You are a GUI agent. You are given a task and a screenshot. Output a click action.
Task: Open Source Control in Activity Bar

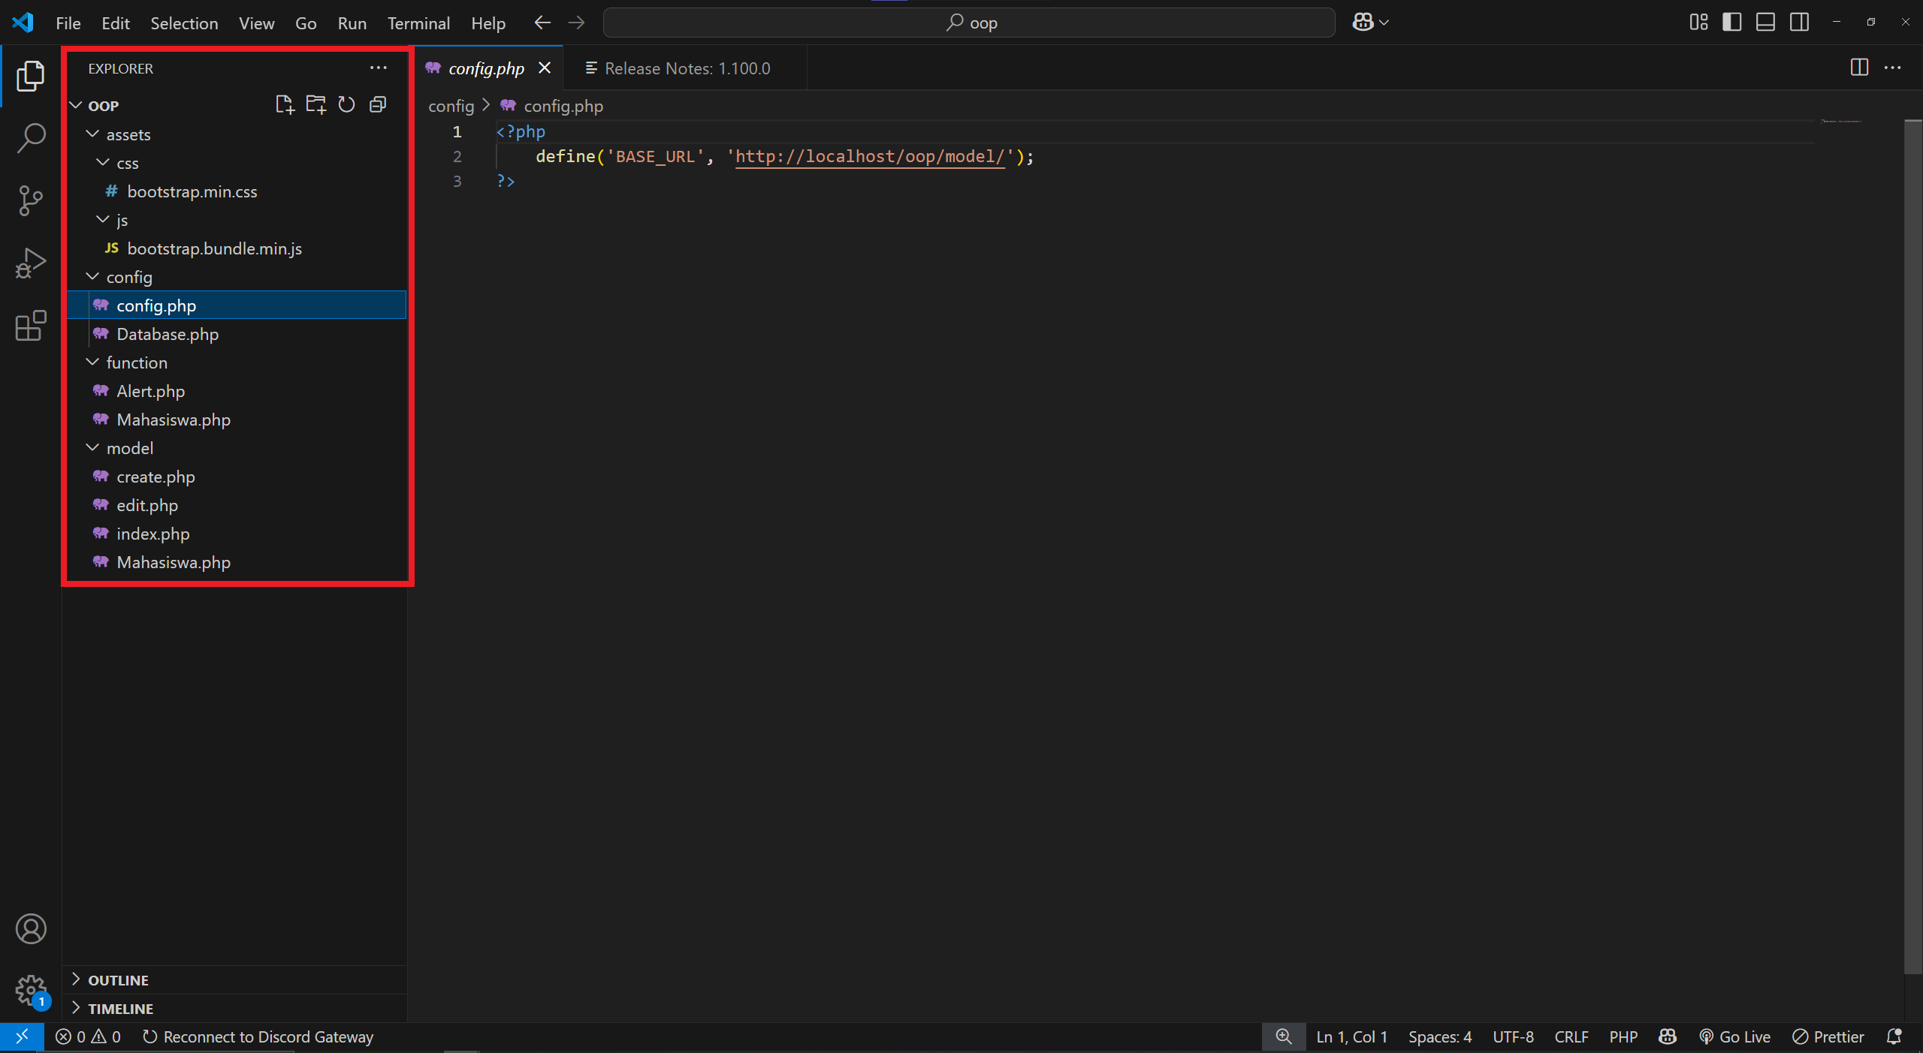point(31,200)
